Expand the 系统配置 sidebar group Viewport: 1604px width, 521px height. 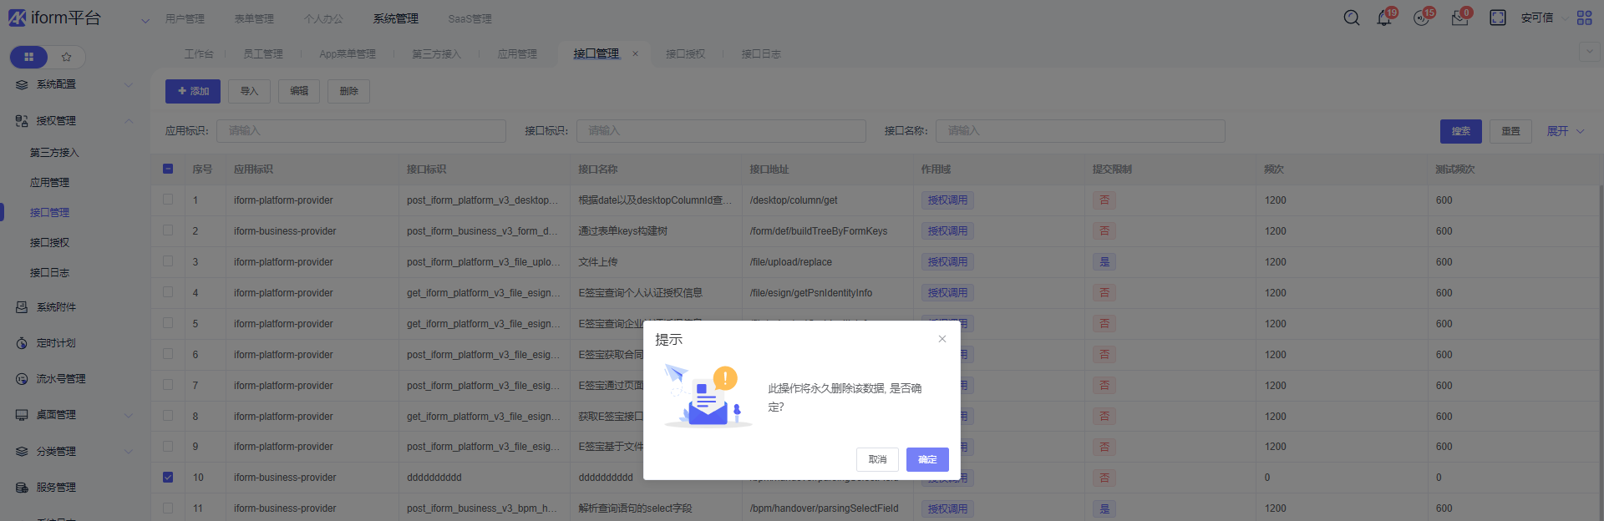point(129,84)
